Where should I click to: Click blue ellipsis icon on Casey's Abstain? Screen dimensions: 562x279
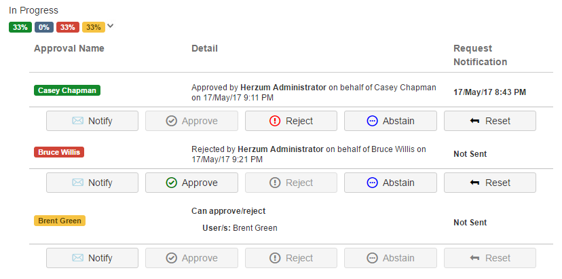click(372, 122)
